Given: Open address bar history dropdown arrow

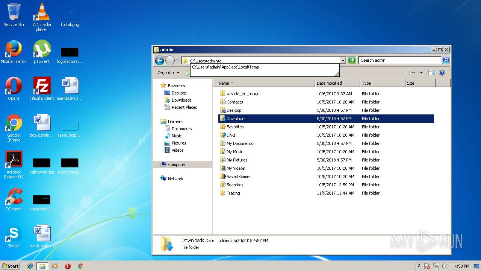Looking at the screenshot, I should pyautogui.click(x=343, y=60).
